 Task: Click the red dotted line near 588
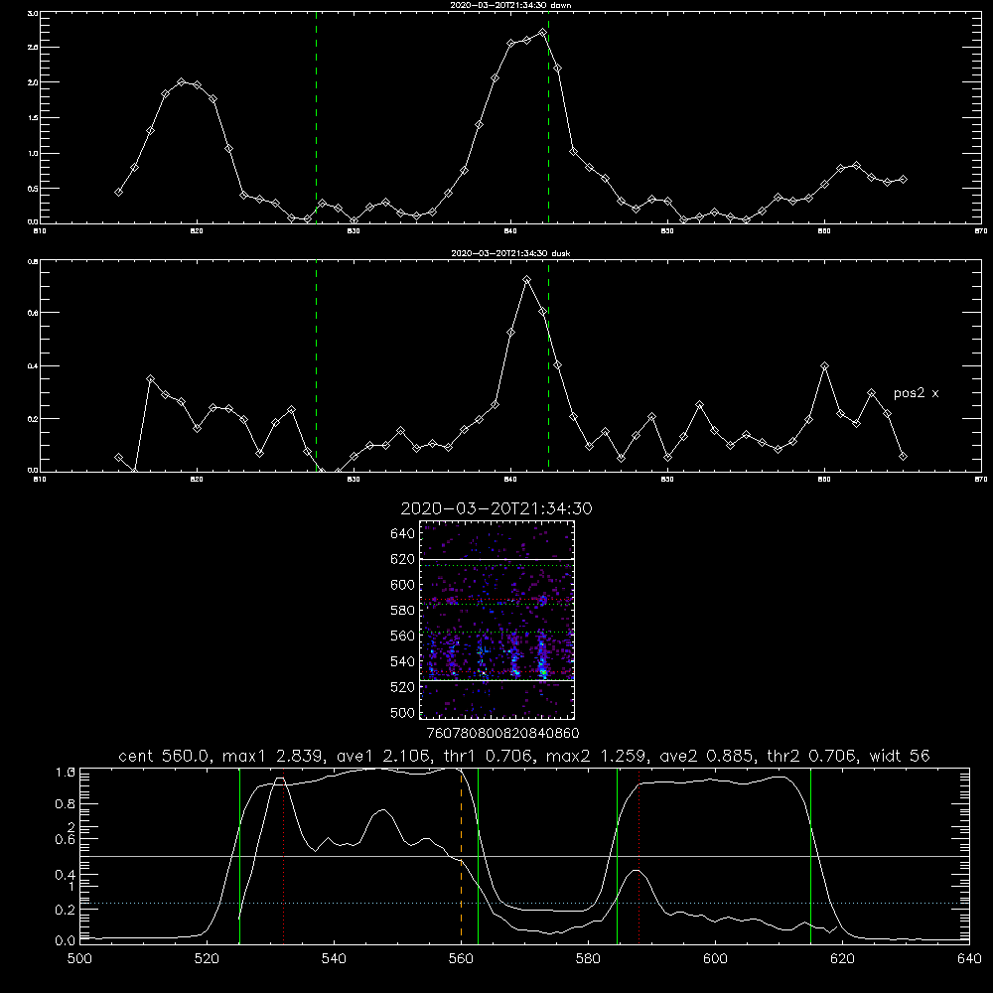(638, 855)
